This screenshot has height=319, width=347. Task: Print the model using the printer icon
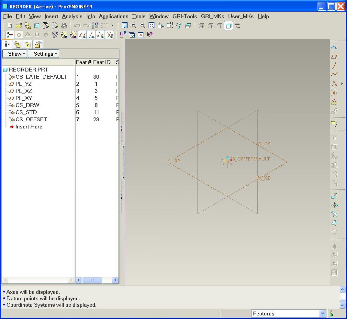pyautogui.click(x=64, y=26)
